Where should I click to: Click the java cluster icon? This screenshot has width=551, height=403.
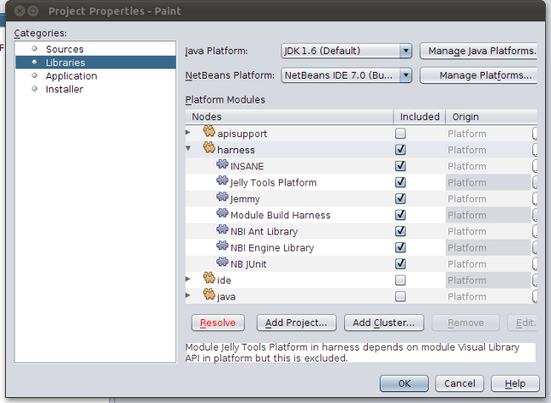coord(209,296)
